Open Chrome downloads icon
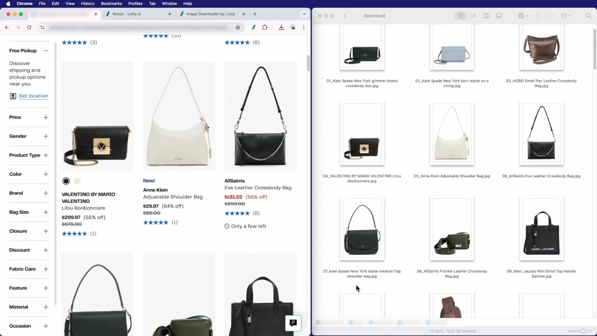The width and height of the screenshot is (597, 336). [281, 27]
